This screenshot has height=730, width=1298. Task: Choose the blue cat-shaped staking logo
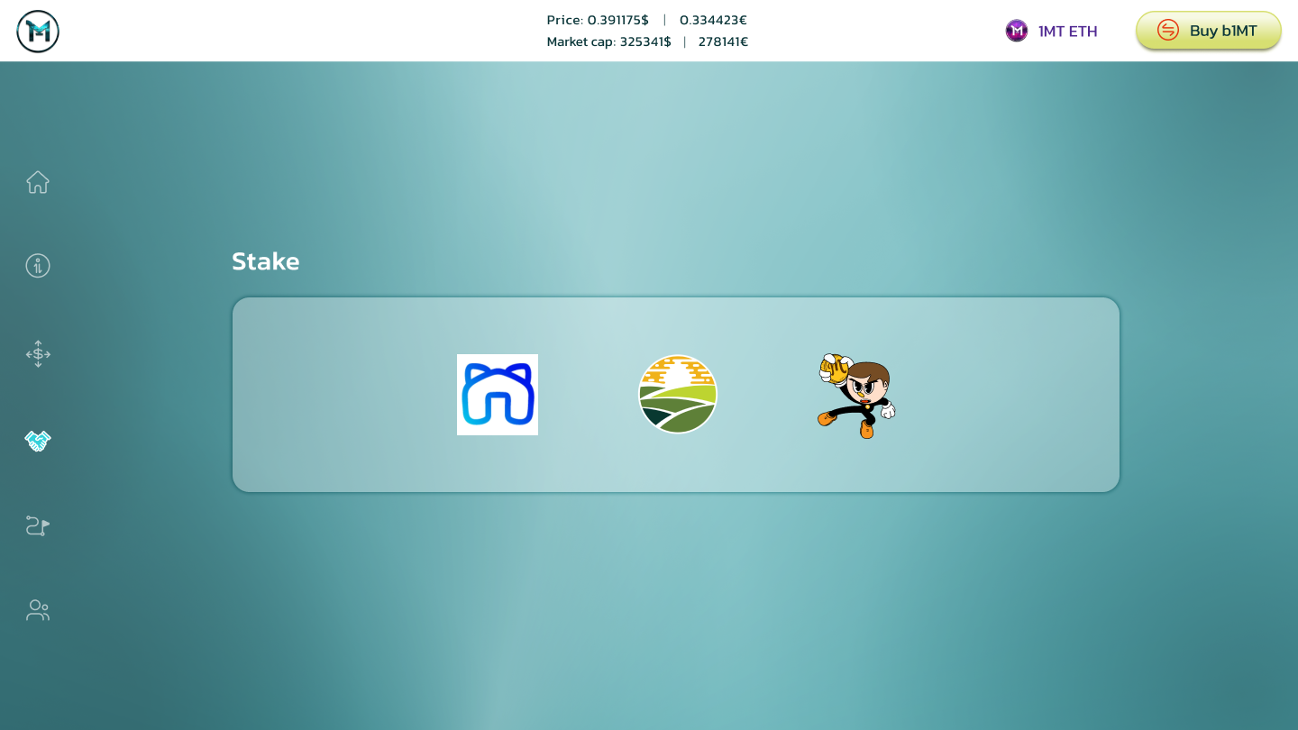coord(498,395)
